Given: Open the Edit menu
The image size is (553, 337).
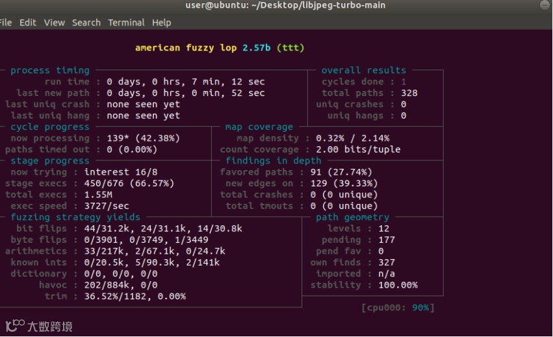Looking at the screenshot, I should point(28,23).
